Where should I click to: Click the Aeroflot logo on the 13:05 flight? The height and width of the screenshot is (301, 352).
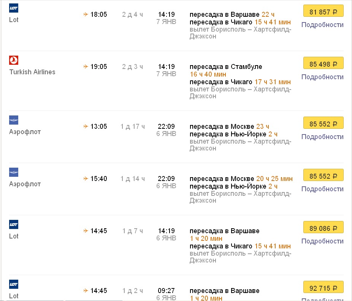click(x=14, y=120)
